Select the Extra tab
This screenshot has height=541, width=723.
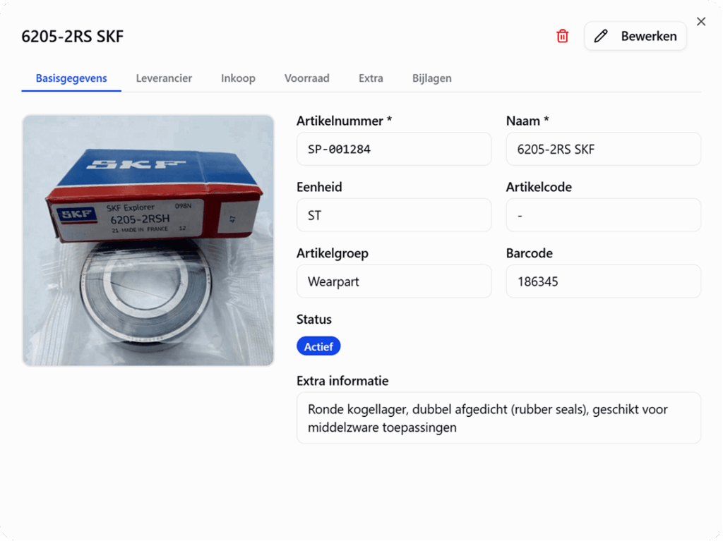tap(371, 78)
